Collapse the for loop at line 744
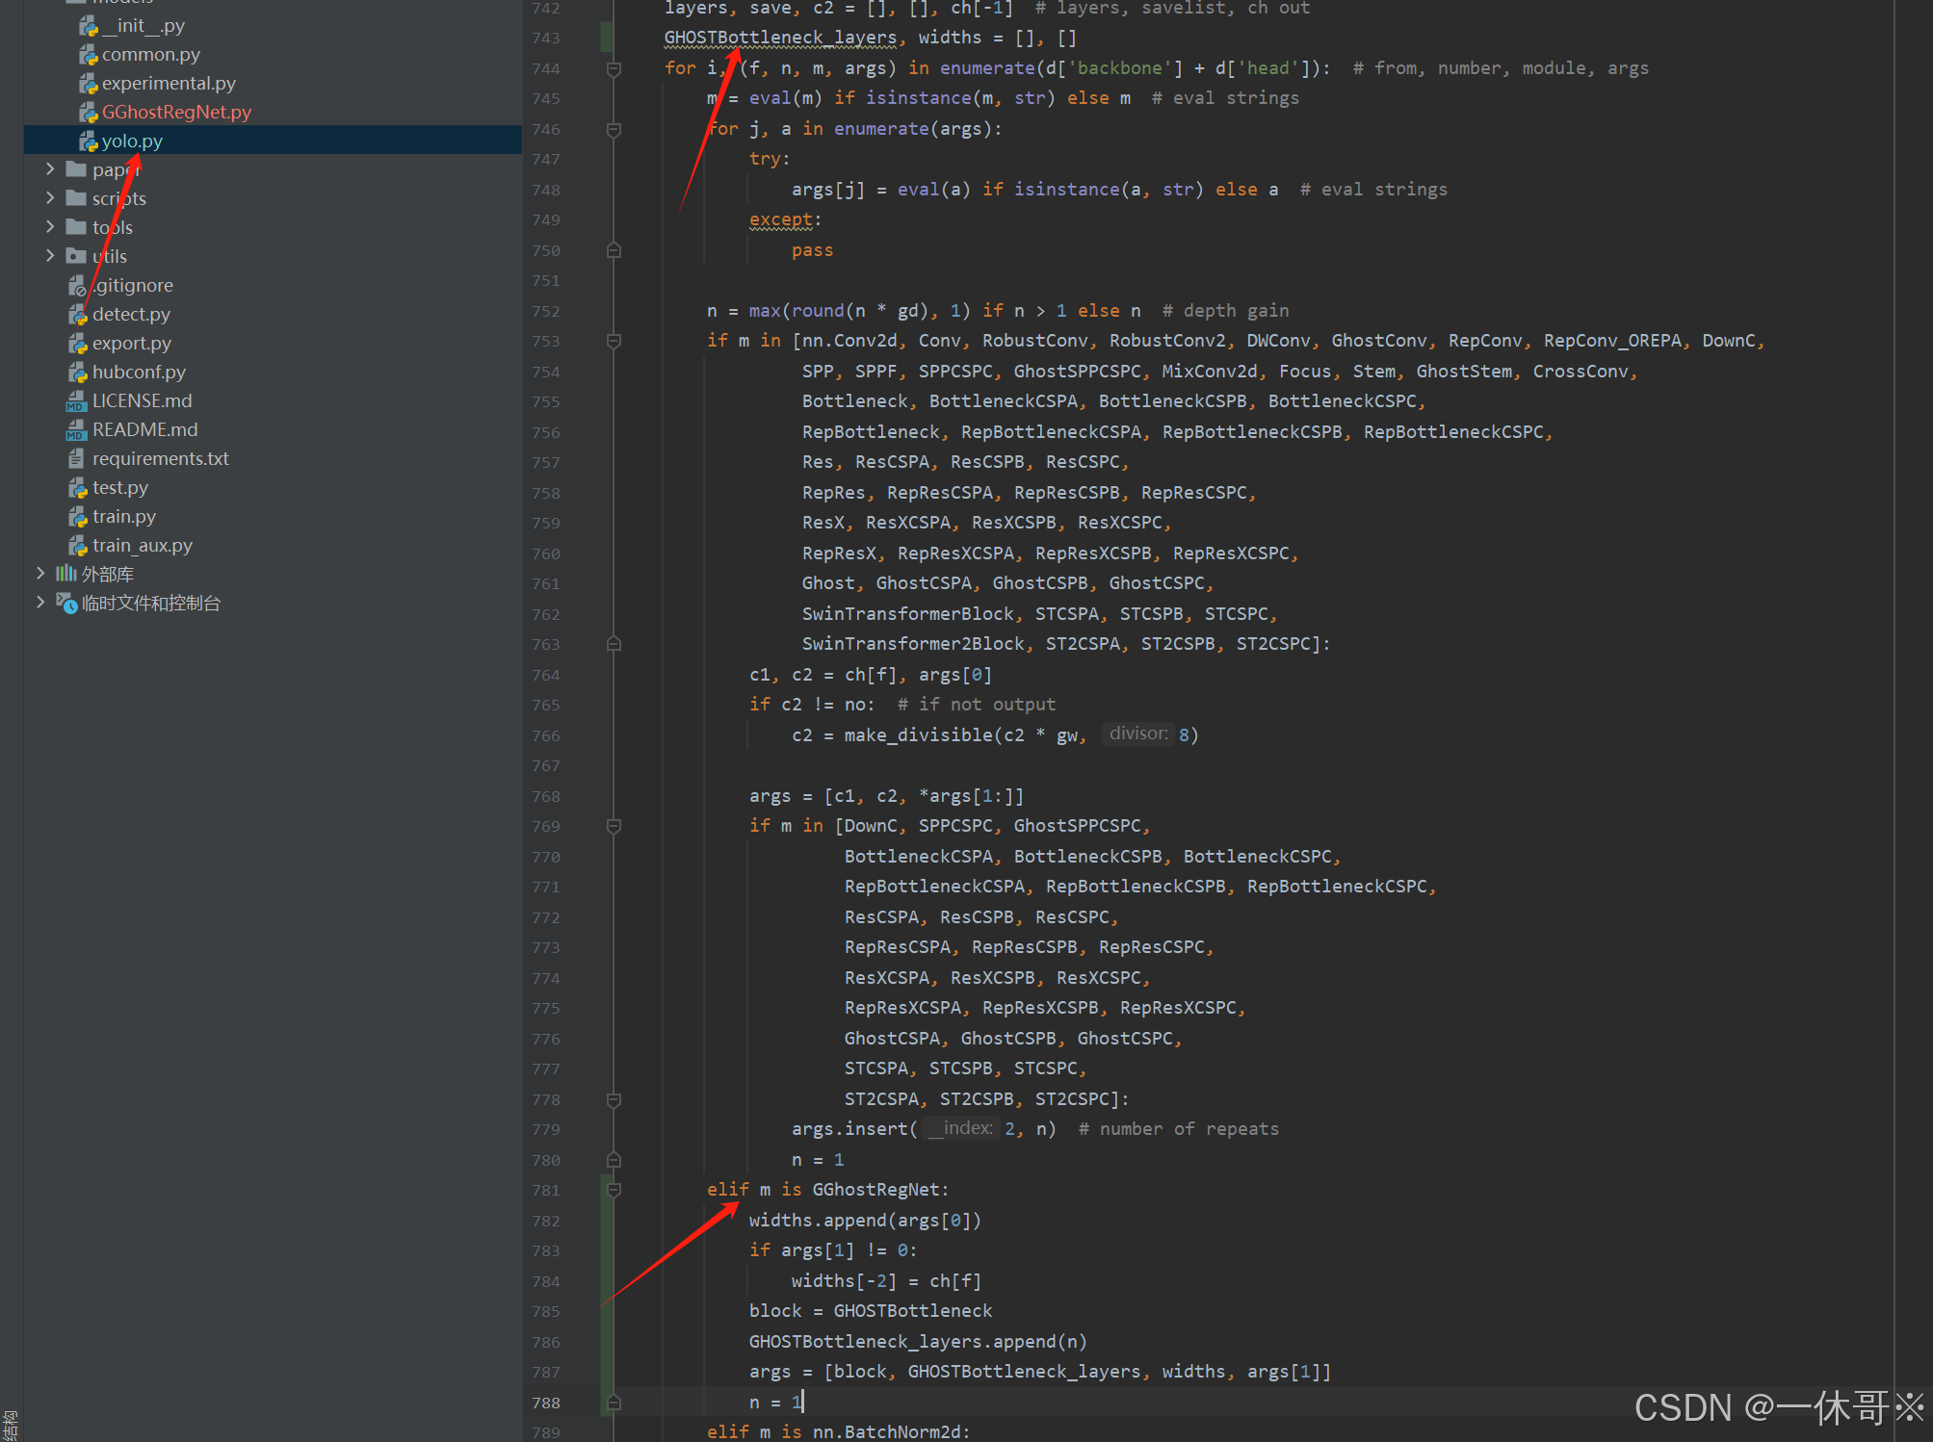Image resolution: width=1933 pixels, height=1442 pixels. point(614,69)
